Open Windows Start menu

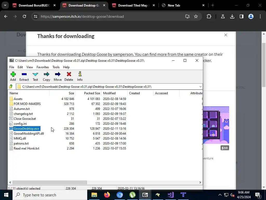6,195
